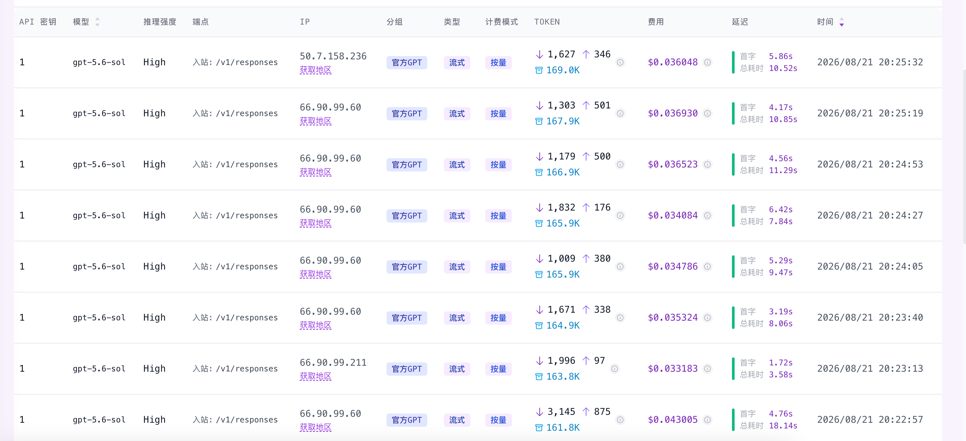Click the 计费模式 column header
This screenshot has height=441, width=966.
501,22
